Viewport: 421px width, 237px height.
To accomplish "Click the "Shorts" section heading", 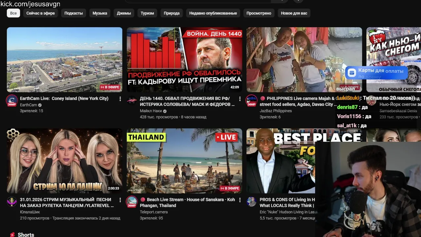I will [26, 234].
